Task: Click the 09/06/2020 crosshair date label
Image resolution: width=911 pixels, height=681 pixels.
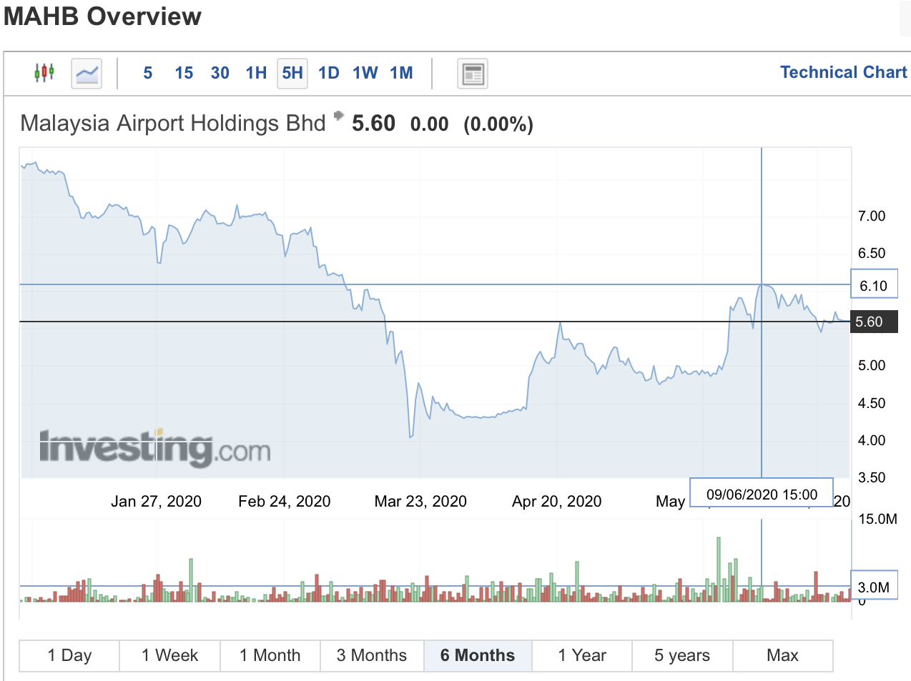Action: 761,492
